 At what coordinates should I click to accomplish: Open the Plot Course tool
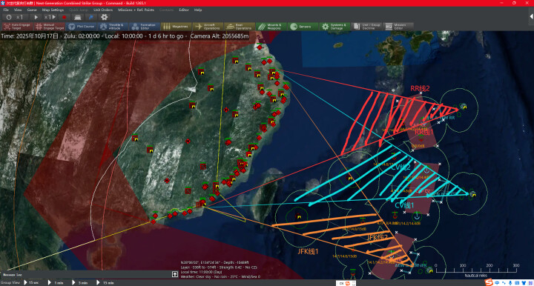tap(82, 27)
